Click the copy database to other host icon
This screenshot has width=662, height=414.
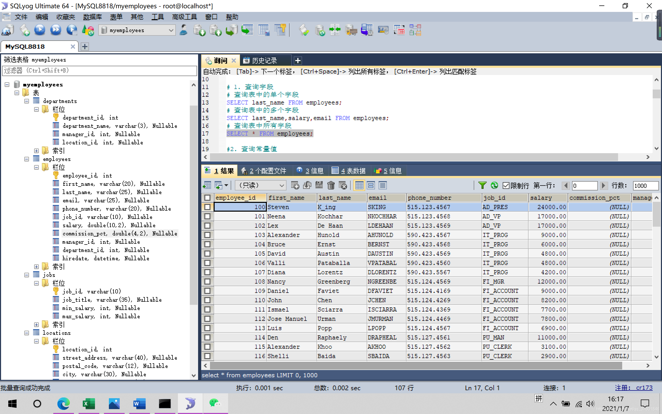231,30
